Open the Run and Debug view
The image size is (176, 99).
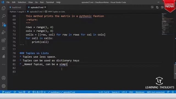coord(4,32)
